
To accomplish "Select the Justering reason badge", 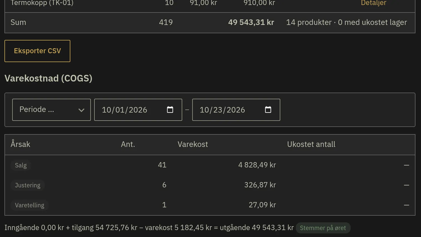I will tap(28, 185).
